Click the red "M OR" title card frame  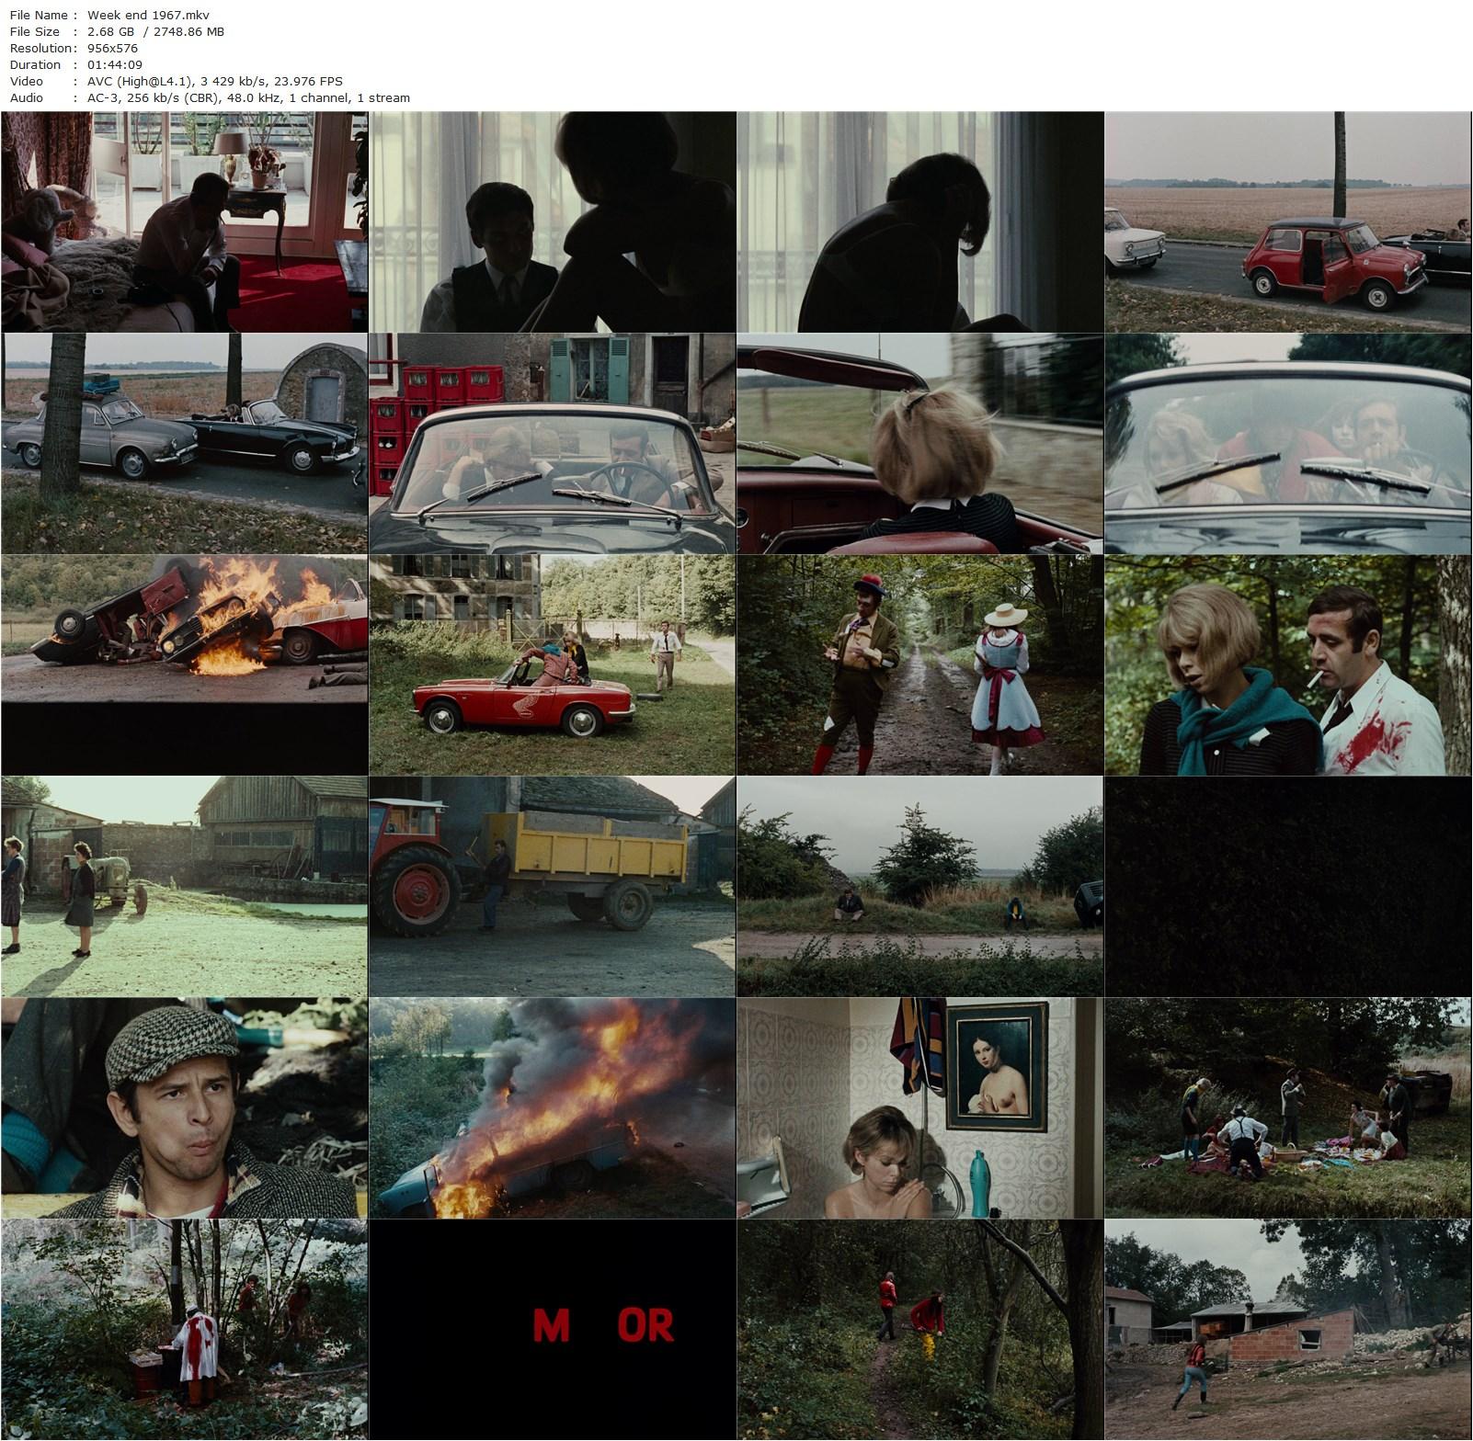(552, 1330)
